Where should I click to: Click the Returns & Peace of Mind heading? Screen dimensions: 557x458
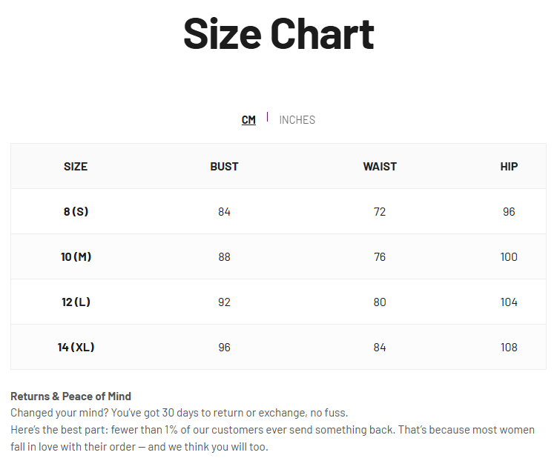point(70,396)
